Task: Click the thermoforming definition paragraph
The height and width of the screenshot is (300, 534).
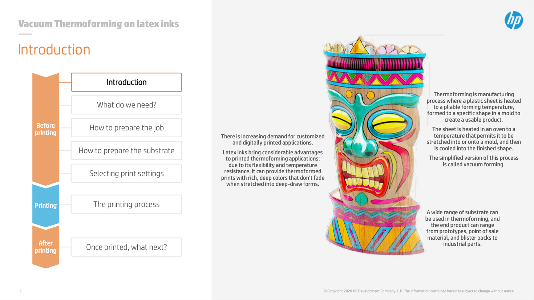Action: [474, 107]
